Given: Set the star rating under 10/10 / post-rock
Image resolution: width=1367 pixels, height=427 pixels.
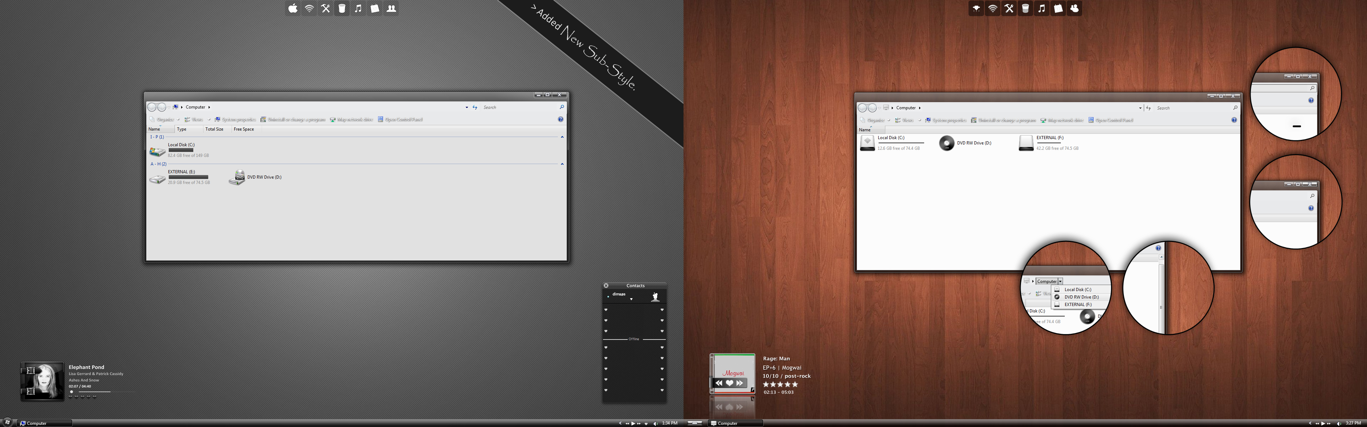Looking at the screenshot, I should [780, 385].
